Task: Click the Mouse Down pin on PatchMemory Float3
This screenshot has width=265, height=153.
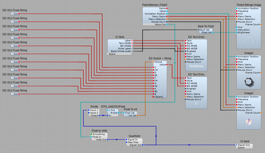Action: [x=167, y=22]
